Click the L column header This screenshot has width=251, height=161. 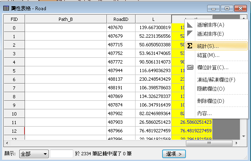[154, 19]
